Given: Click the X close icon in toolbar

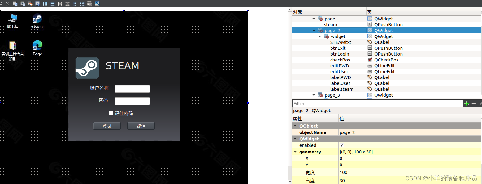Looking at the screenshot, I should point(7,4).
